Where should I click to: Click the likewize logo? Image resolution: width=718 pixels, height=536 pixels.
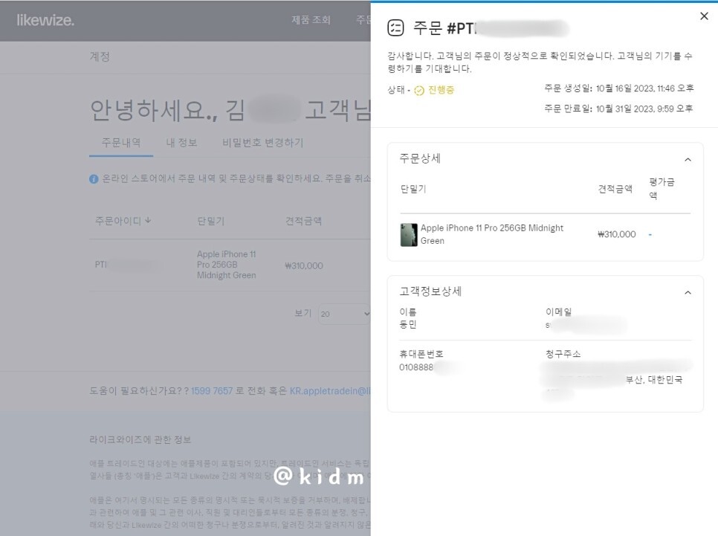(x=45, y=20)
